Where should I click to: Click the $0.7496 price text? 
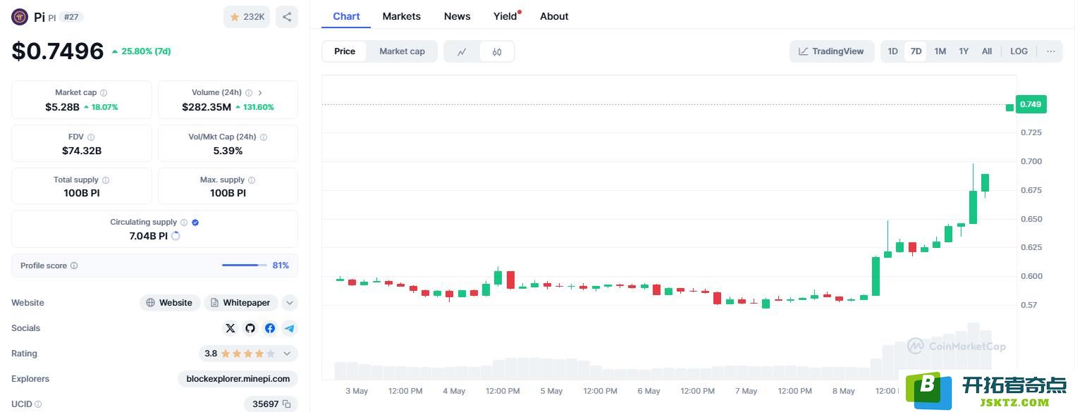pos(58,51)
